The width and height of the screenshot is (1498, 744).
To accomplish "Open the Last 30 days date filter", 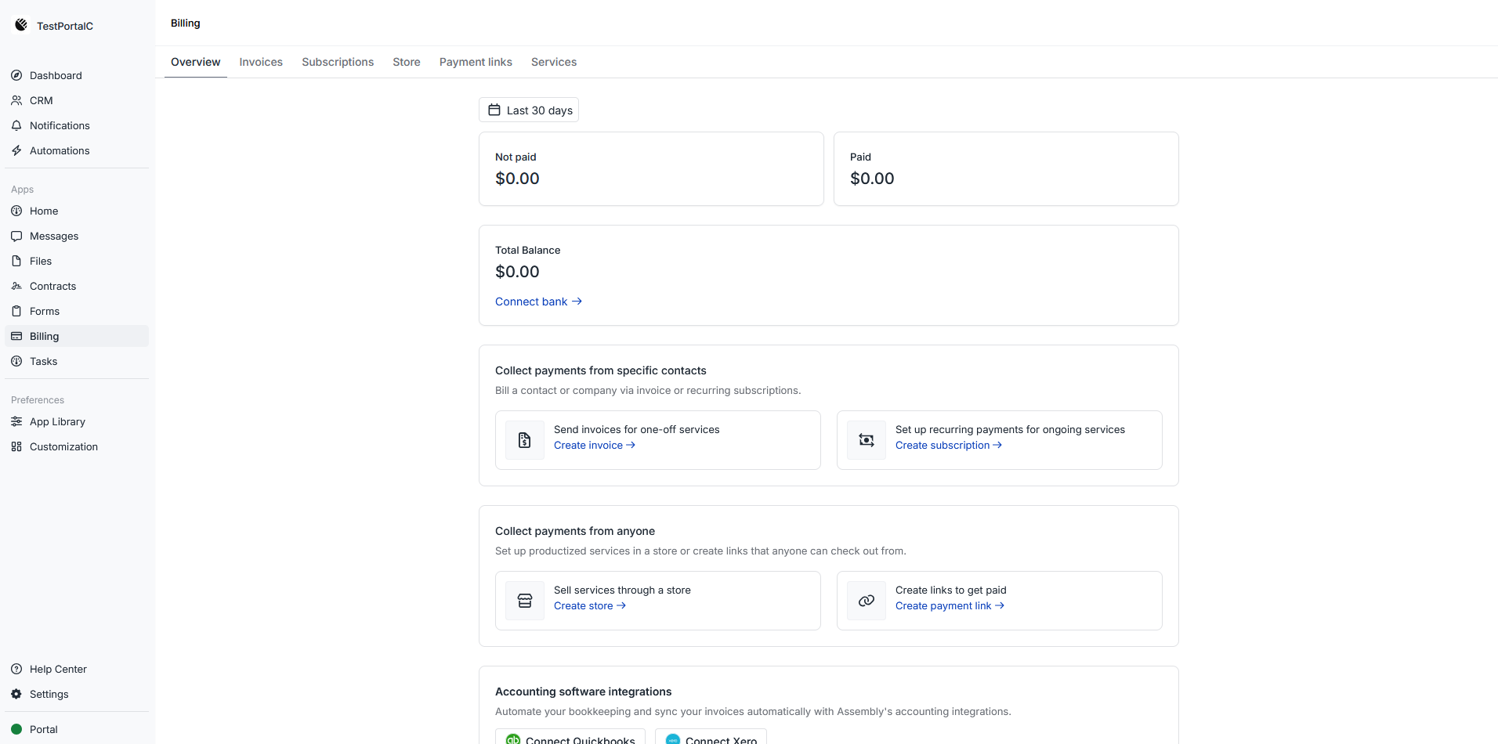I will point(529,110).
